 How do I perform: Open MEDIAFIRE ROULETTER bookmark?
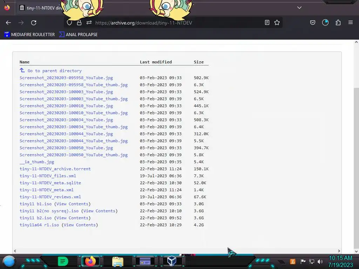click(29, 35)
